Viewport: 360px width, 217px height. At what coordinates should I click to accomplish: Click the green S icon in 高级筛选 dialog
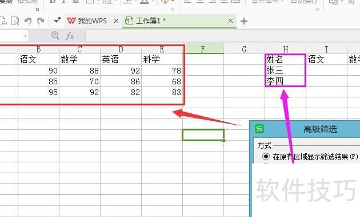point(259,129)
